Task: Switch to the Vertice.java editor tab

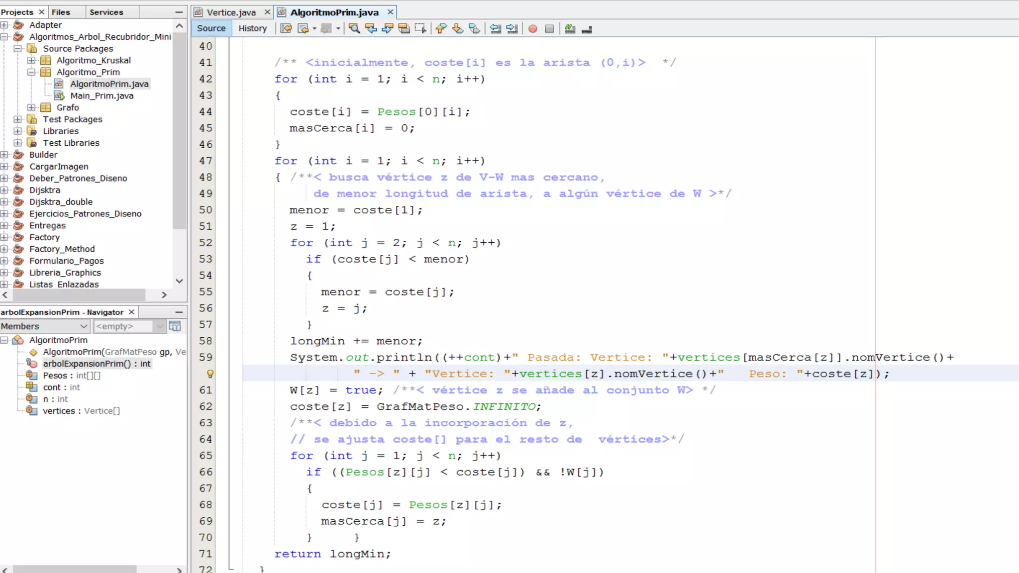Action: (231, 12)
